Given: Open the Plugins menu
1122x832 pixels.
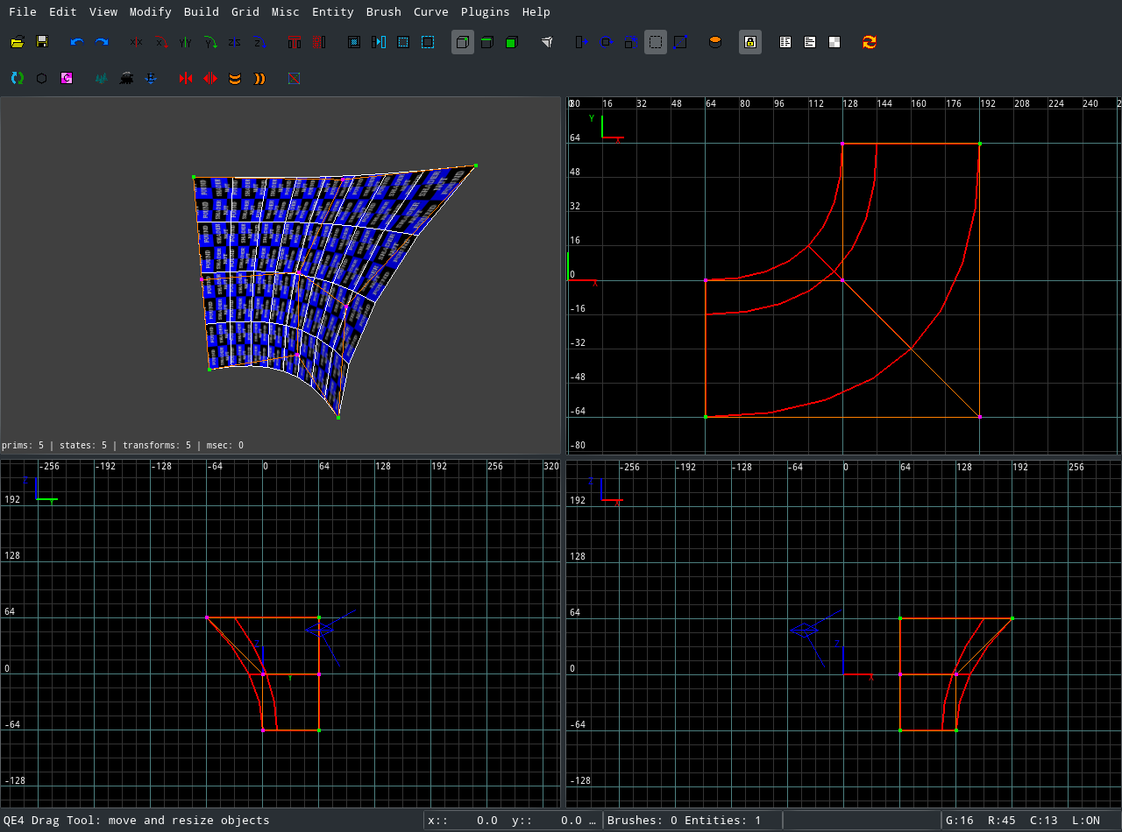Looking at the screenshot, I should 485,11.
